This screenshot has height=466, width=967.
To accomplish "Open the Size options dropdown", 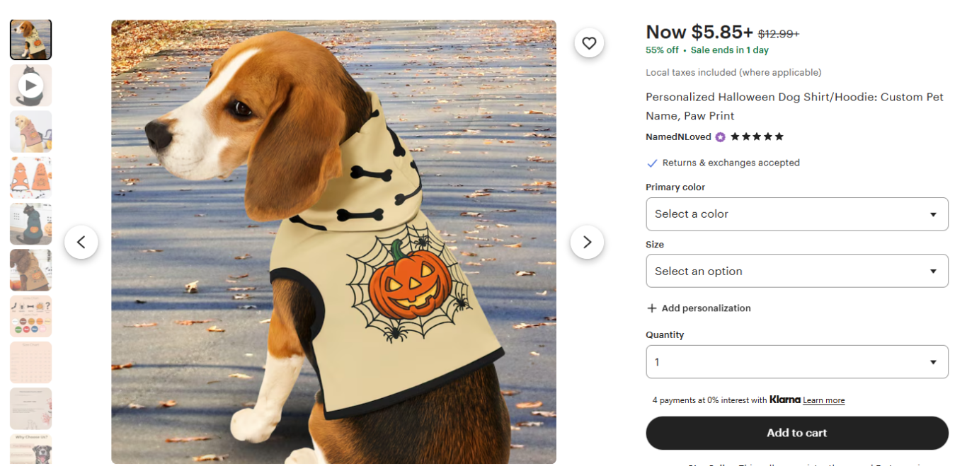I will pos(796,271).
